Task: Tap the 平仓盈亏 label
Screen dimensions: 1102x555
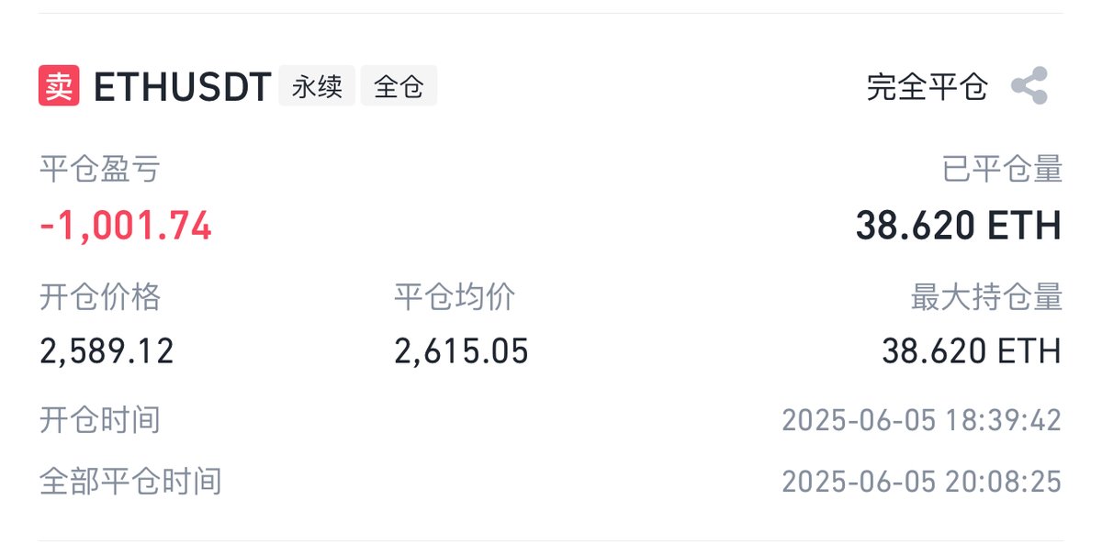Action: tap(100, 169)
